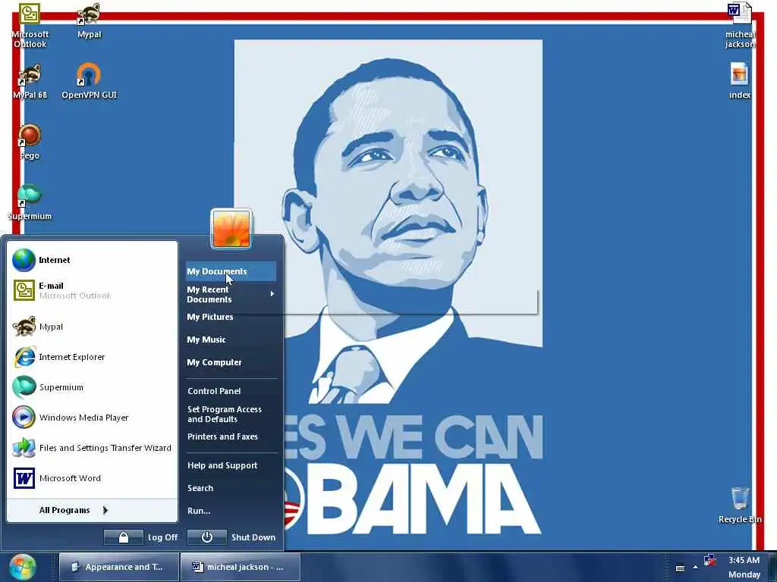Show hidden tray icons arrow
The width and height of the screenshot is (777, 582).
[695, 567]
